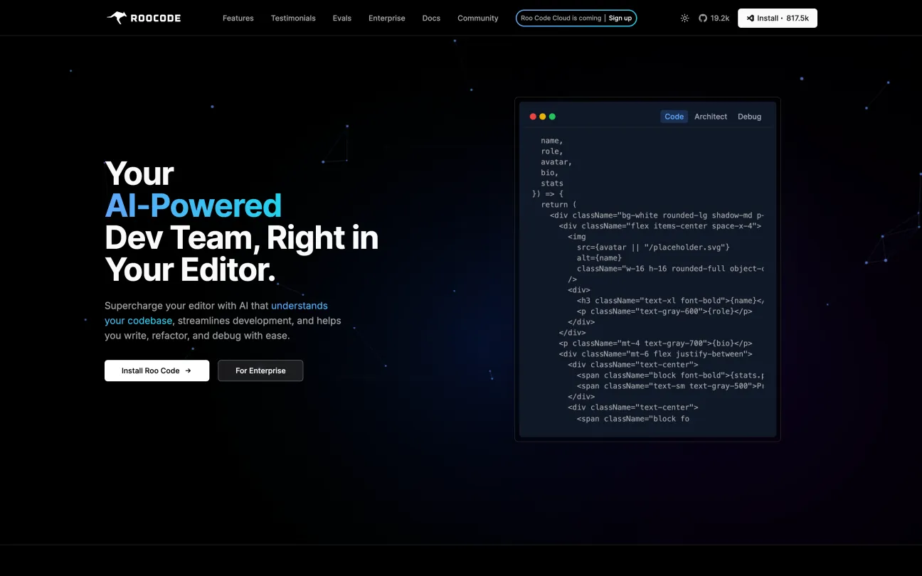
Task: Click Sign up in Cloud banner
Action: [620, 18]
